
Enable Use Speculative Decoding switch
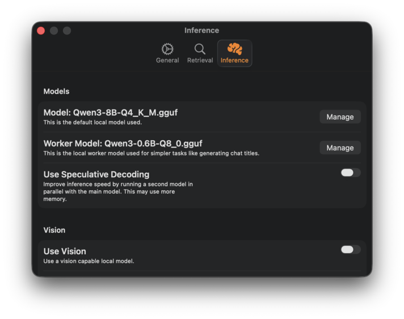pyautogui.click(x=350, y=173)
